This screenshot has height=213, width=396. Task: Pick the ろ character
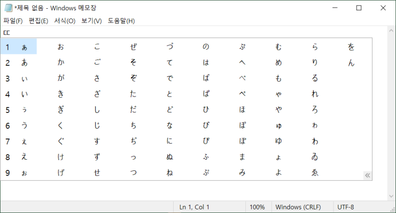(315, 109)
